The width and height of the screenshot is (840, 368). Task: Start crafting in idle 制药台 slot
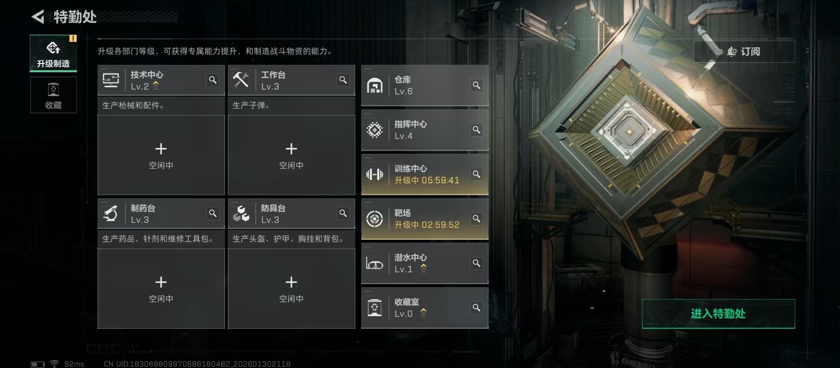click(x=161, y=289)
